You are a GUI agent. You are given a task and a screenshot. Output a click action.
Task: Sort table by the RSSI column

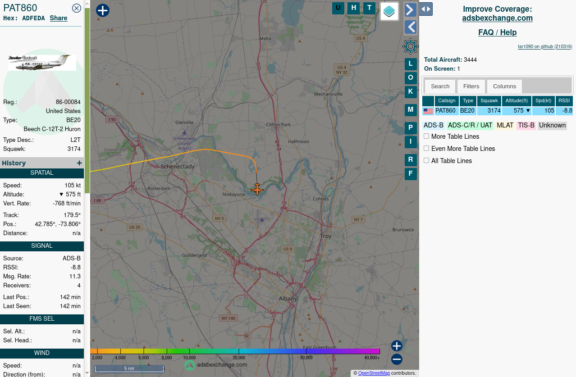click(x=564, y=101)
